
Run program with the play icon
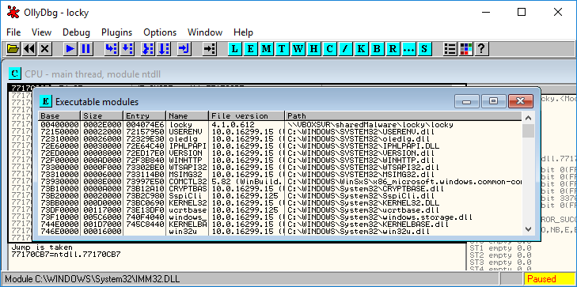(x=70, y=48)
